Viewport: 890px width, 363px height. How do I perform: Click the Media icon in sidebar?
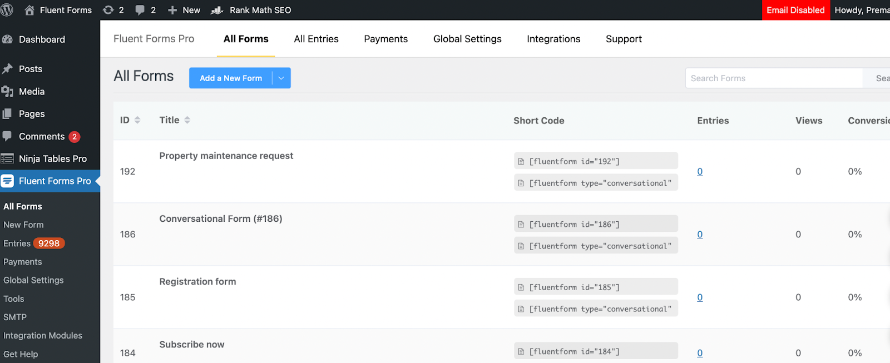(x=7, y=92)
